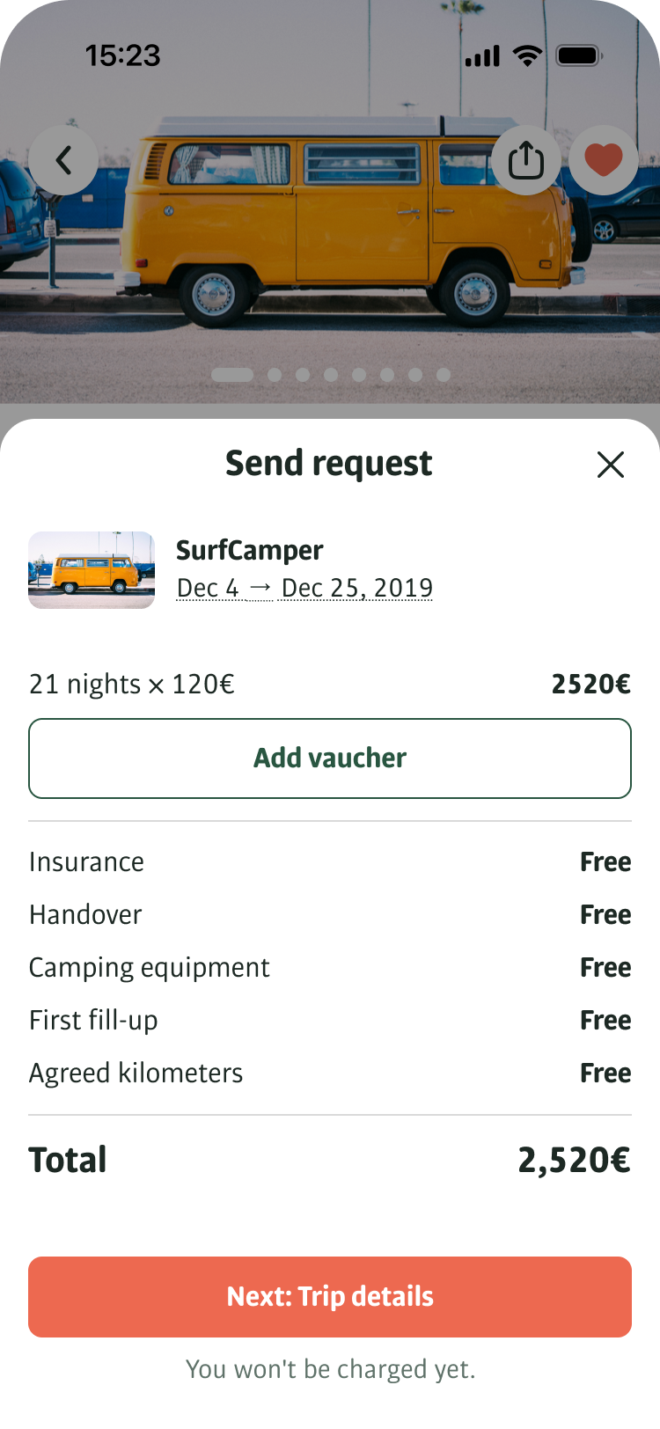Tap the first photo carousel indicator
The image size is (660, 1429).
pos(232,375)
